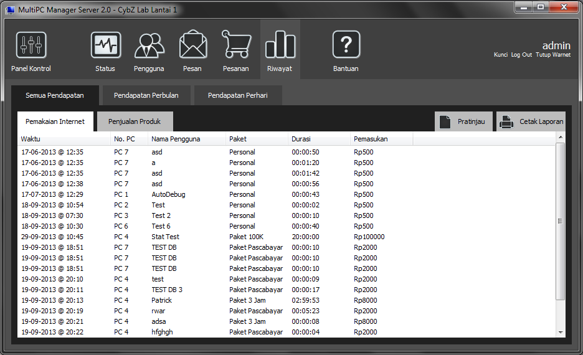
Task: Open the Panel Kontrol sliders icon
Action: point(31,45)
